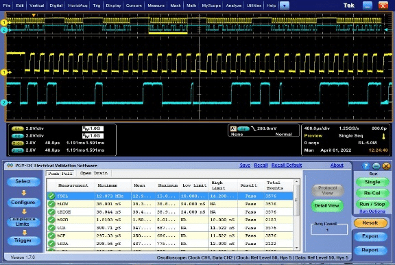The image size is (395, 265).
Task: Open the Compliance Limits step
Action: pyautogui.click(x=23, y=222)
